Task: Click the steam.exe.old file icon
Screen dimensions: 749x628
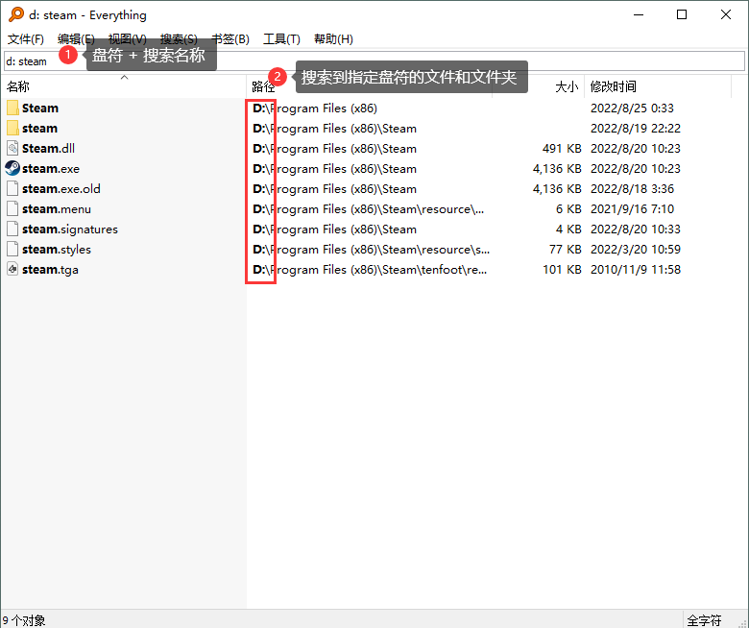Action: [x=12, y=188]
